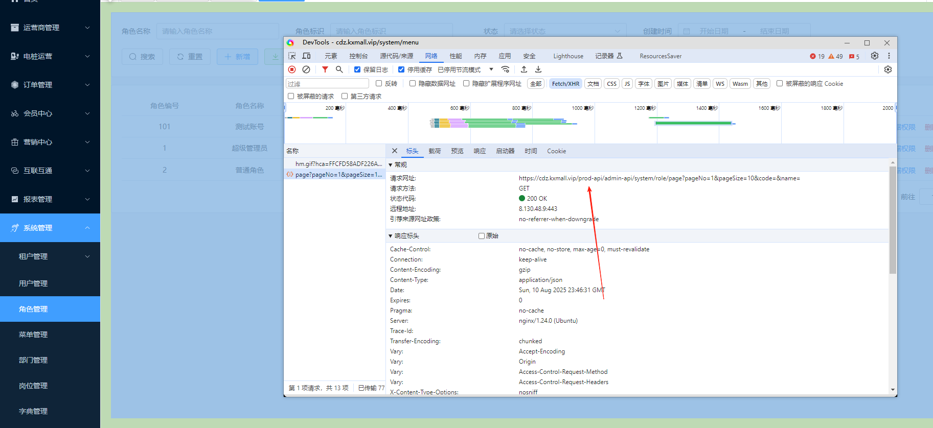
Task: Open 菜单管理 in the sidebar
Action: (33, 335)
